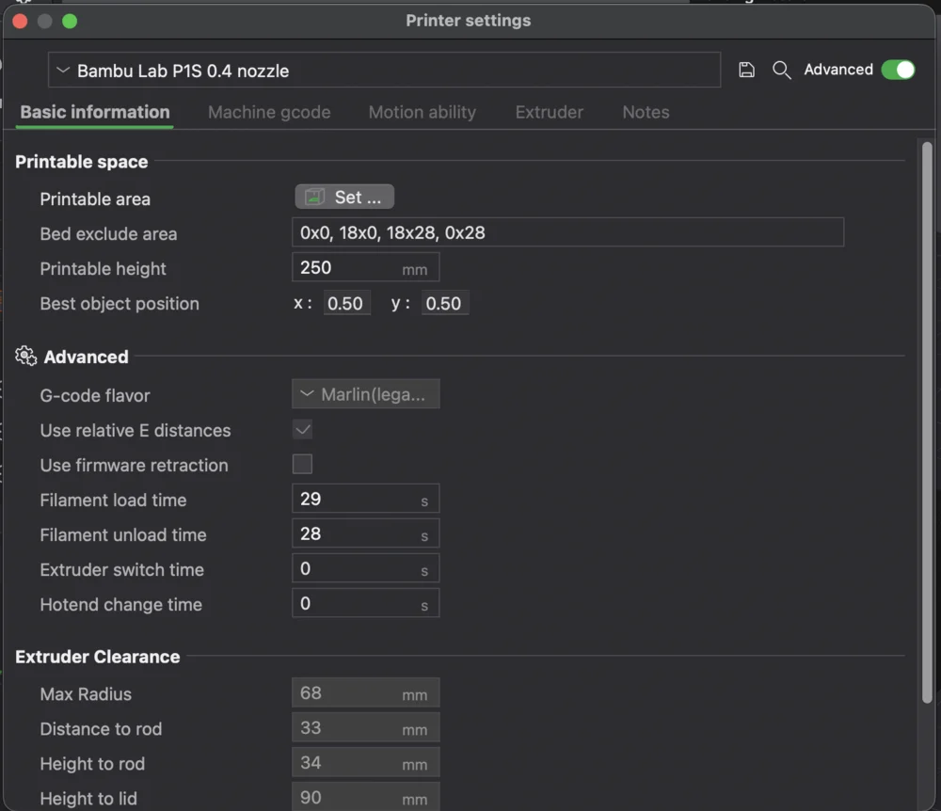The image size is (941, 811).
Task: Select the Basic information tab
Action: pyautogui.click(x=95, y=112)
